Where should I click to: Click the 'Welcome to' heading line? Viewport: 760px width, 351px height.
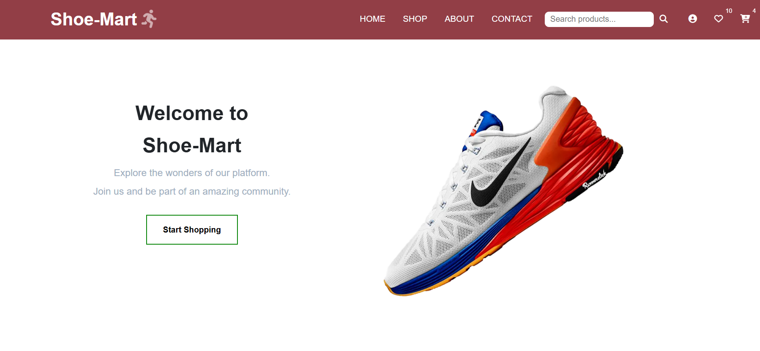coord(192,113)
